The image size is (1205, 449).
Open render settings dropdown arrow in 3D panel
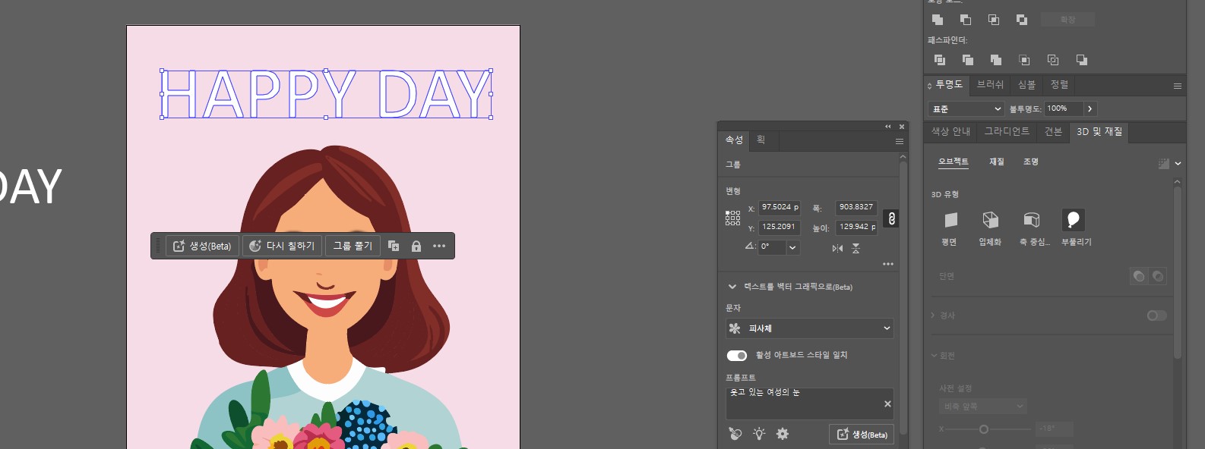(x=1178, y=163)
